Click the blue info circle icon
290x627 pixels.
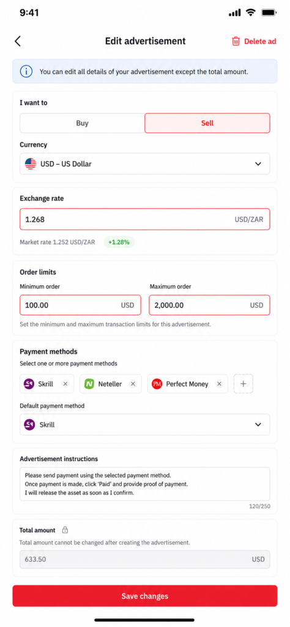point(26,72)
